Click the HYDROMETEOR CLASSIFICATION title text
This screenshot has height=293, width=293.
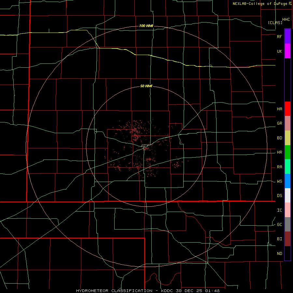tap(114, 291)
